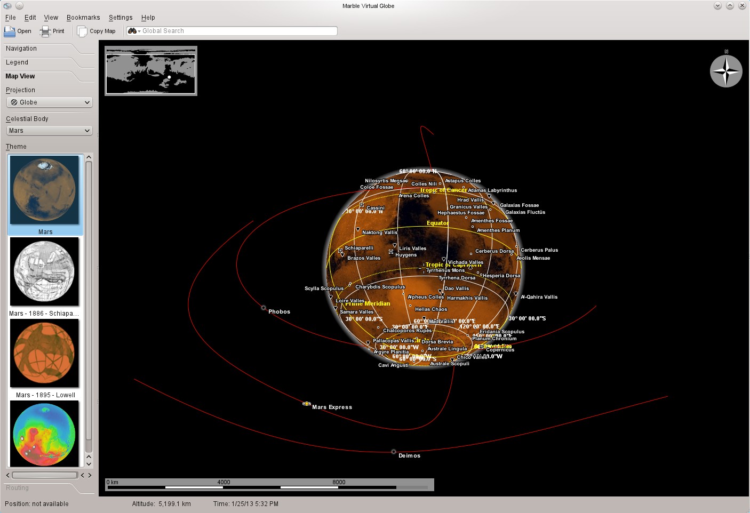Click the Phobos moon marker
Screen dimensions: 750x513
[x=264, y=308]
